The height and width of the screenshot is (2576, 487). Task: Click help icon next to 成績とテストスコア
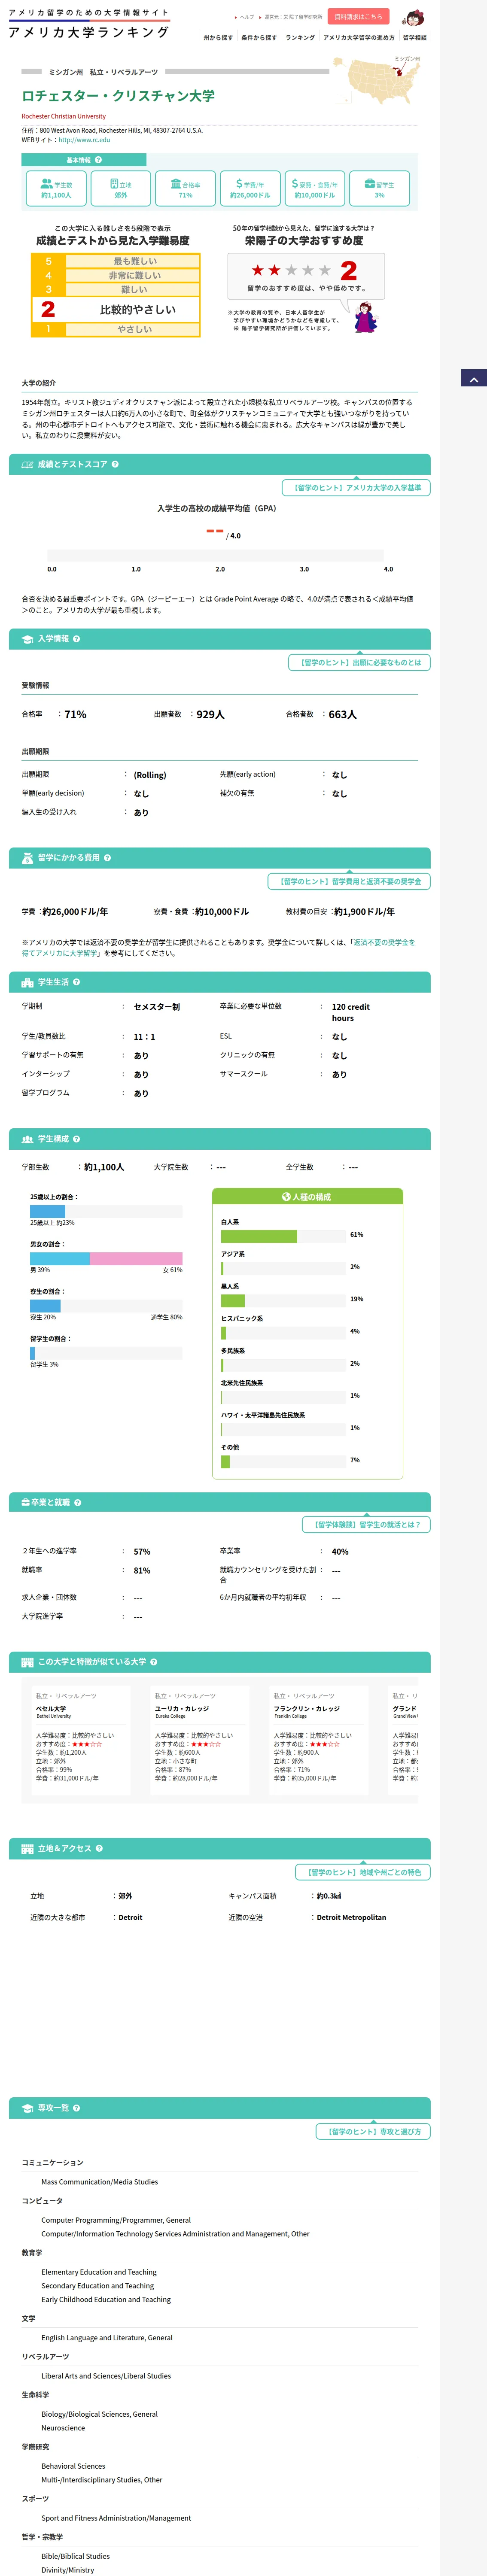(115, 464)
